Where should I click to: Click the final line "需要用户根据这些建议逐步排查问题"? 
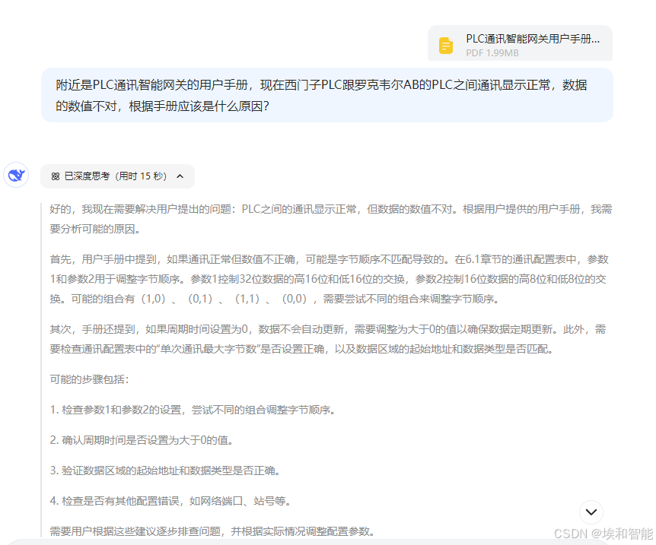(212, 531)
